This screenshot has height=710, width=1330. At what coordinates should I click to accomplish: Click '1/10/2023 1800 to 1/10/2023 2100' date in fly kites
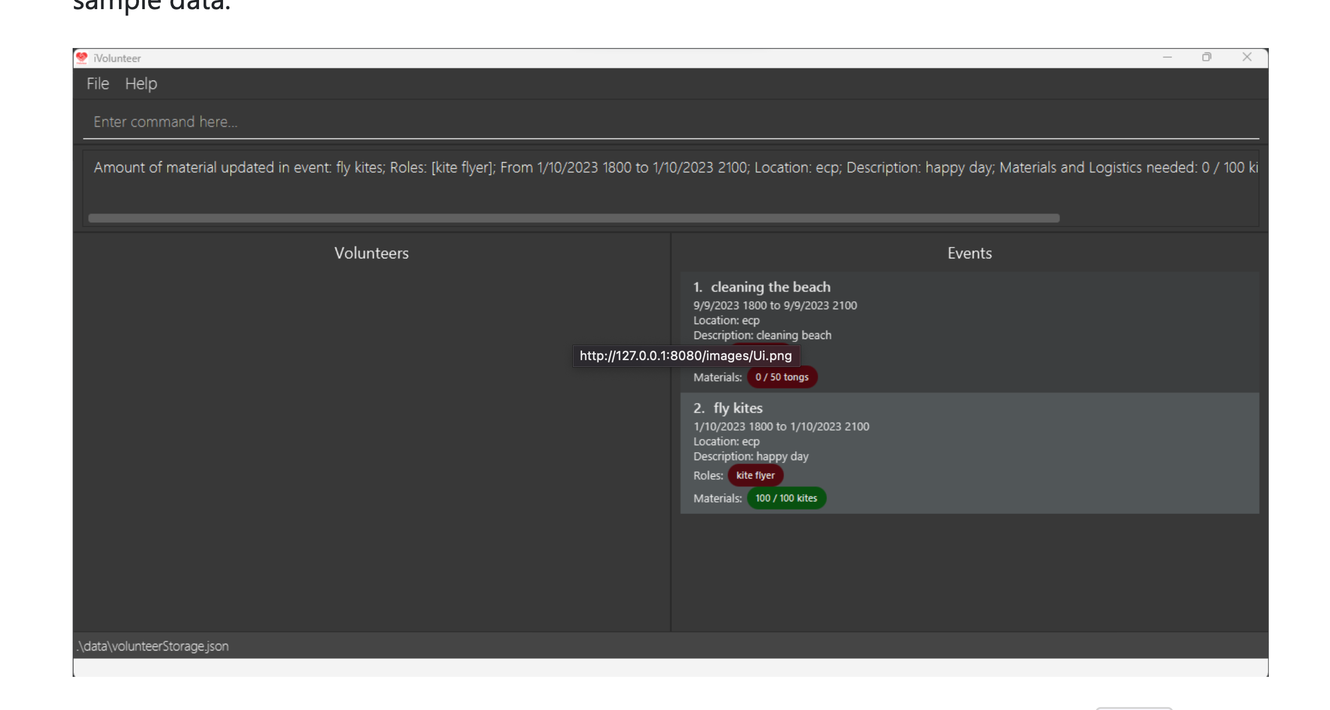click(781, 427)
